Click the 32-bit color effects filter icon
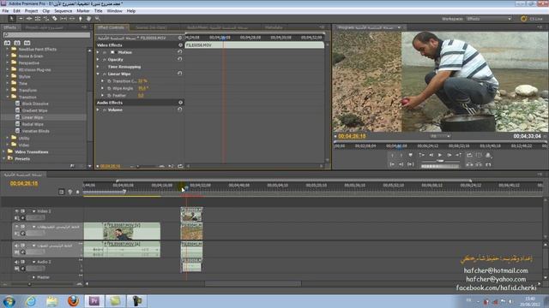Image resolution: width=549 pixels, height=308 pixels. pos(17,43)
